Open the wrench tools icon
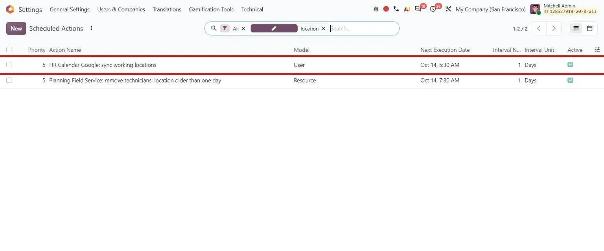Image resolution: width=604 pixels, height=251 pixels. click(448, 9)
